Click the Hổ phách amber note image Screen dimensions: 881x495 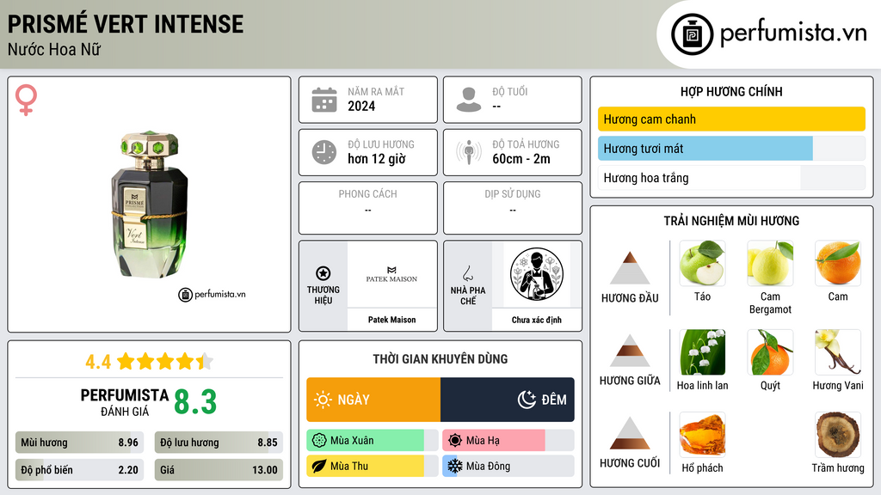702,434
